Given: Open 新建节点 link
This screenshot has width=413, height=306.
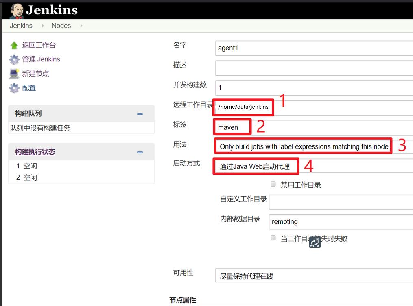Looking at the screenshot, I should tap(35, 74).
